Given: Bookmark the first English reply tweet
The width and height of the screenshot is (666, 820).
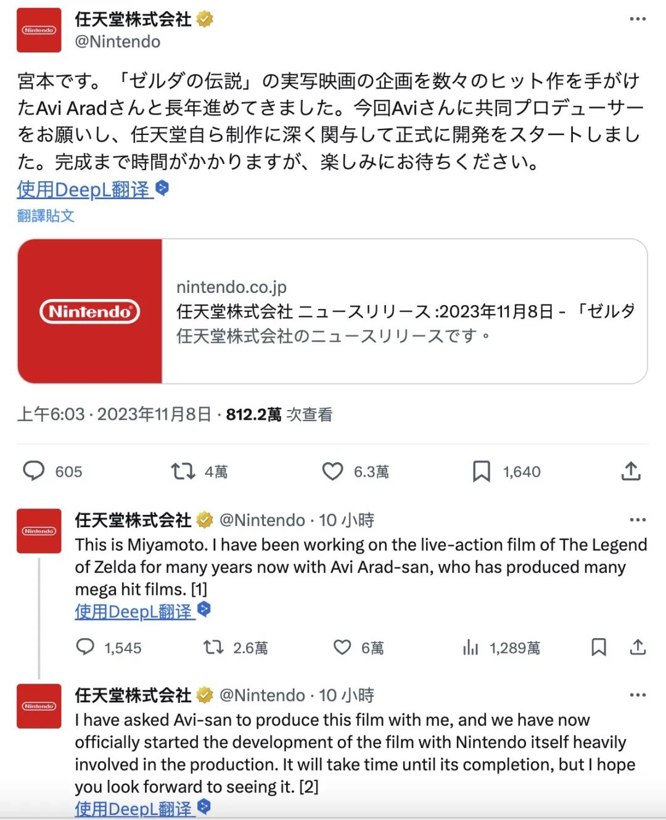Looking at the screenshot, I should coord(598,647).
